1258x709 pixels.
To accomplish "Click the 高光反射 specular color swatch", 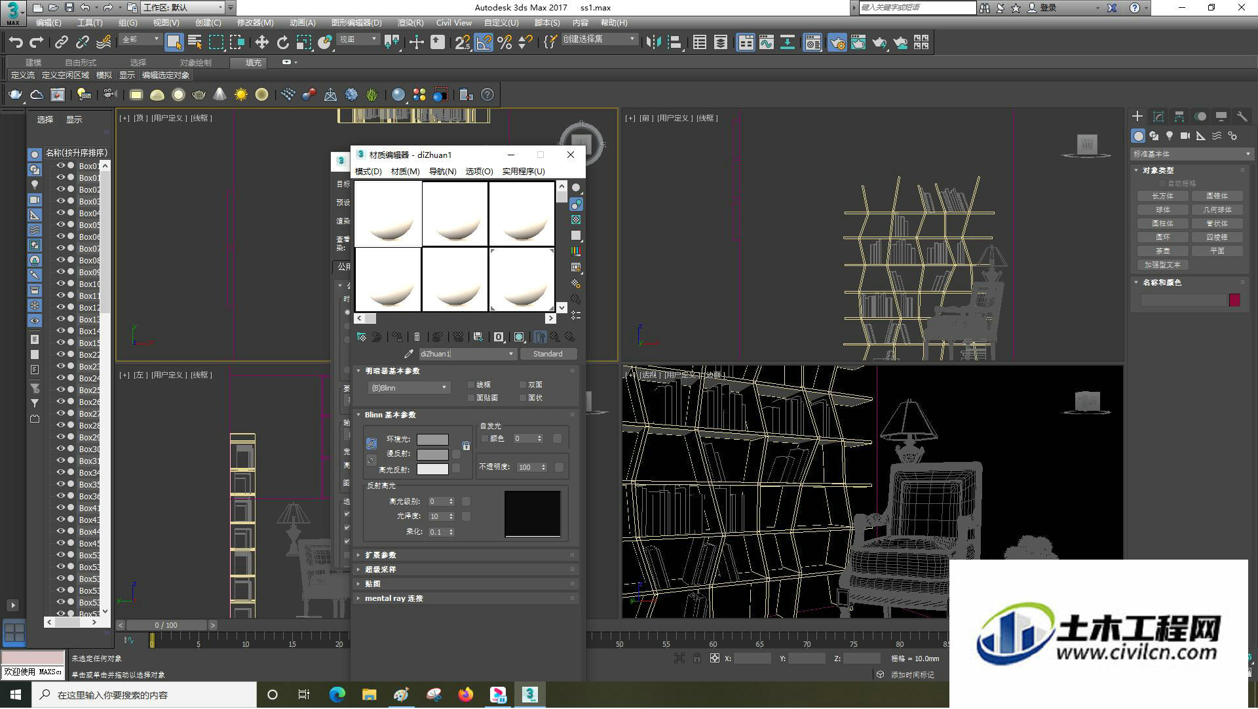I will [432, 469].
